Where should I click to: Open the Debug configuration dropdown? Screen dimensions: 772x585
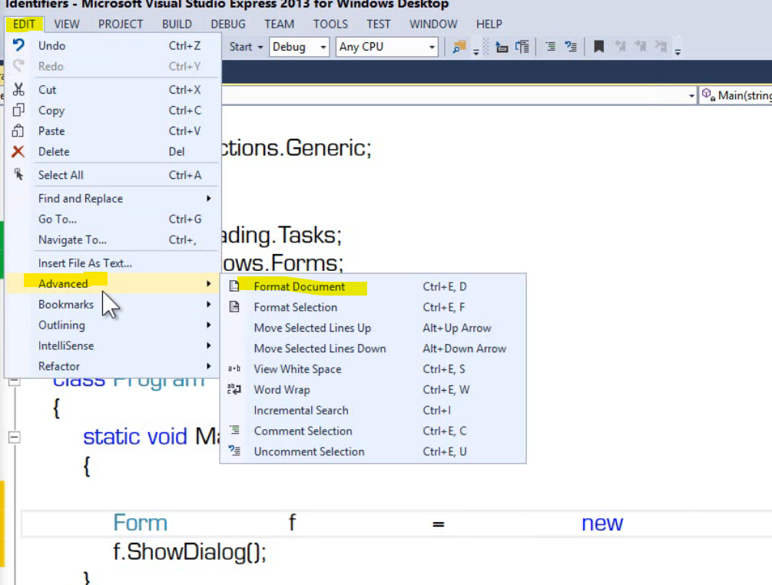[300, 47]
